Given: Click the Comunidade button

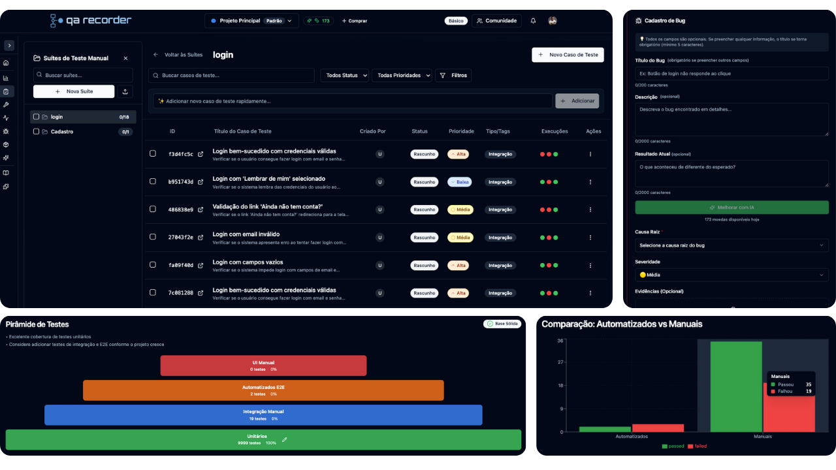Looking at the screenshot, I should coord(496,21).
